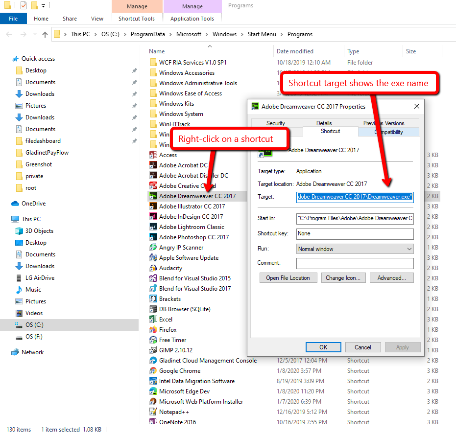Click the Open File Location button

coord(288,278)
